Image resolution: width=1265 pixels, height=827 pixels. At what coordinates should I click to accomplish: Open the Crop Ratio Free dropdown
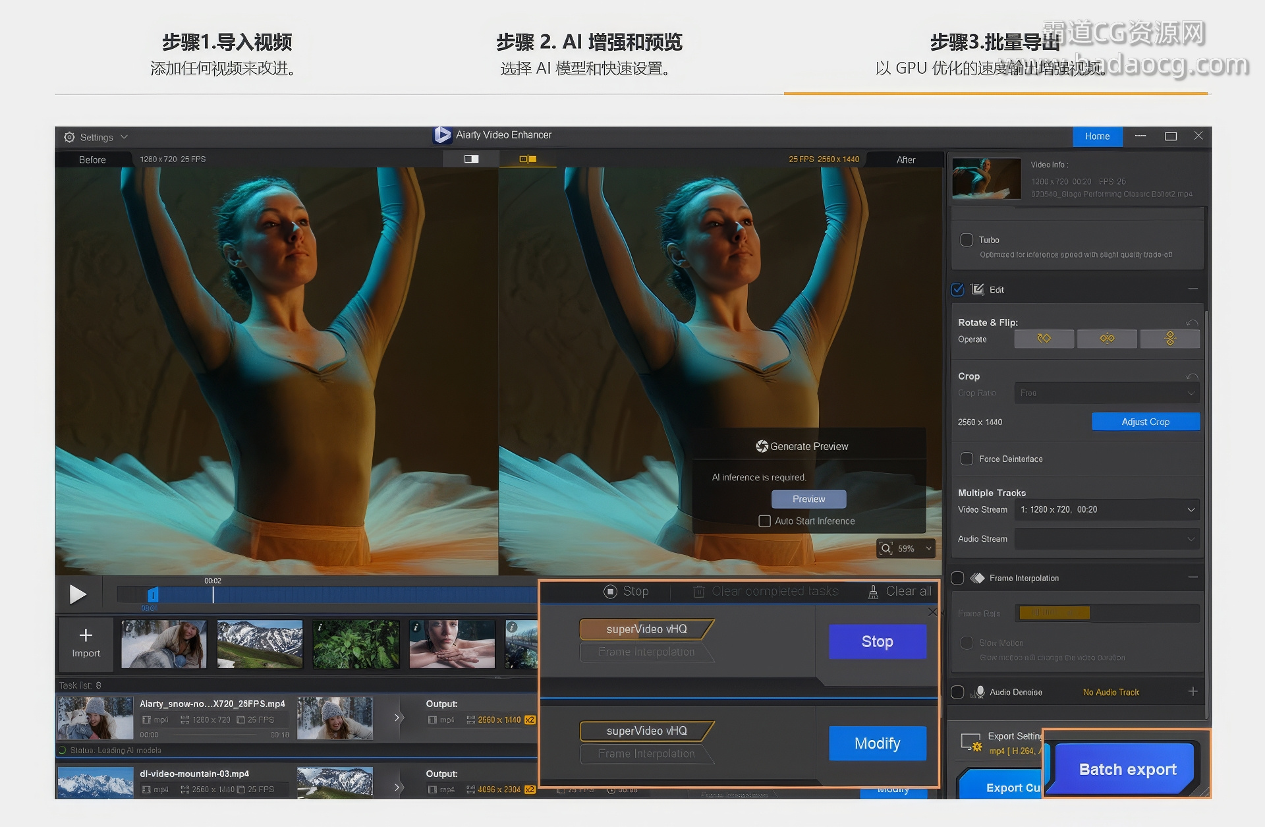[x=1107, y=393]
